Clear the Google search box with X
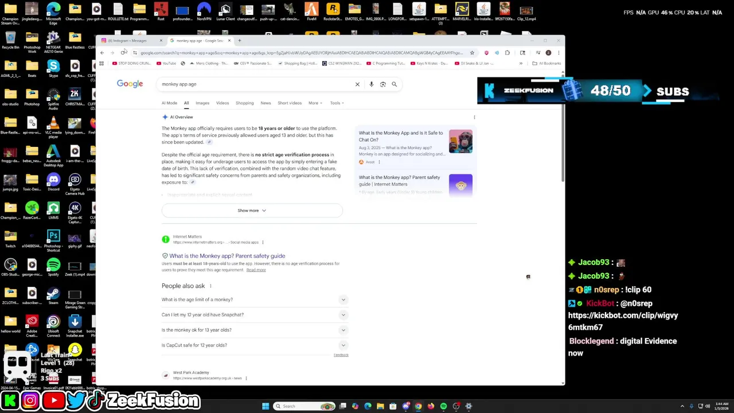This screenshot has height=413, width=734. pos(357,84)
